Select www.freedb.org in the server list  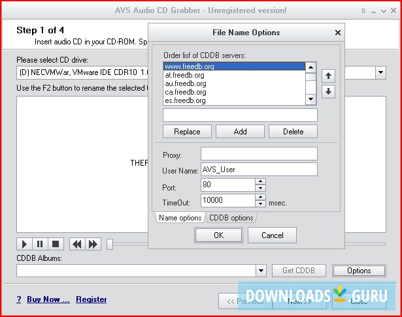pos(234,67)
